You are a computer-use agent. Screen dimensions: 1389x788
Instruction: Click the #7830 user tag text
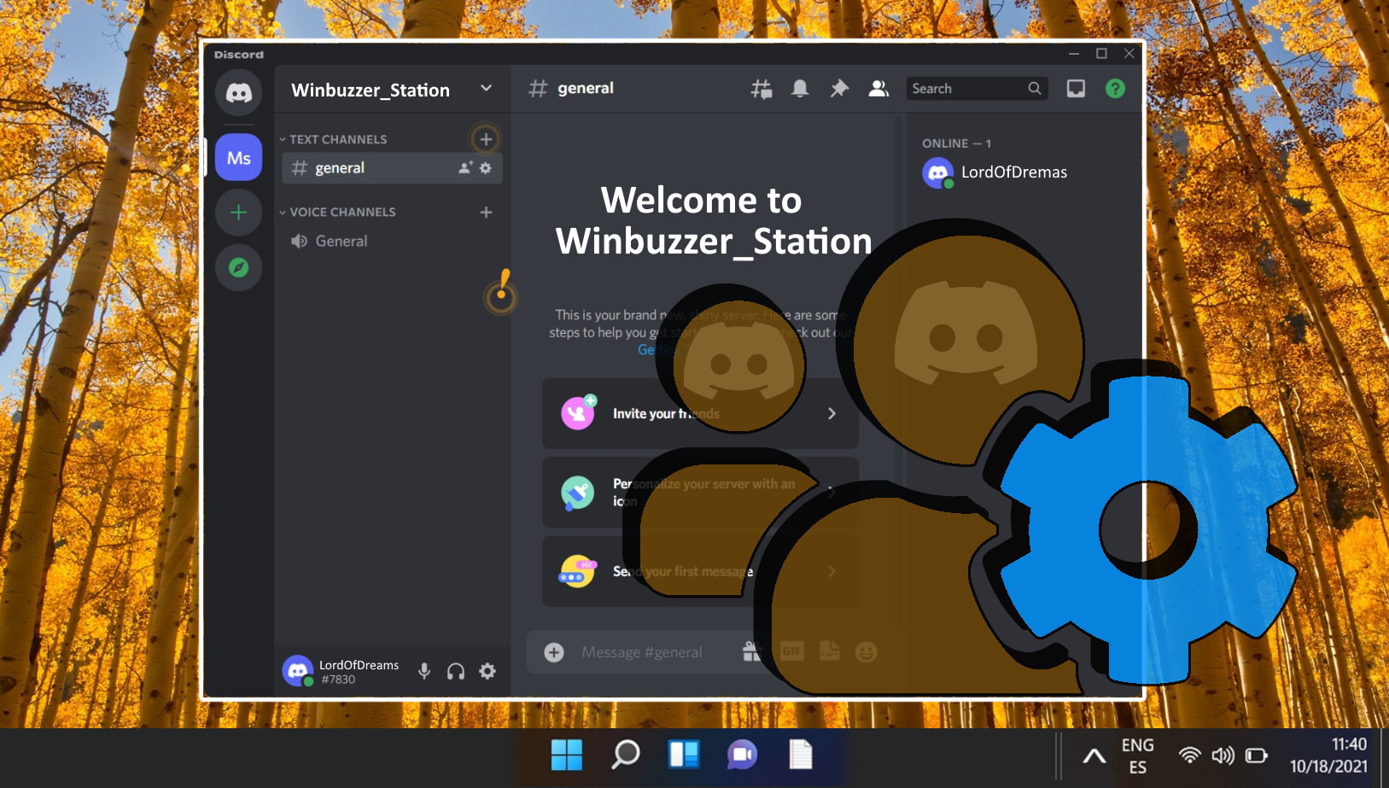[338, 680]
